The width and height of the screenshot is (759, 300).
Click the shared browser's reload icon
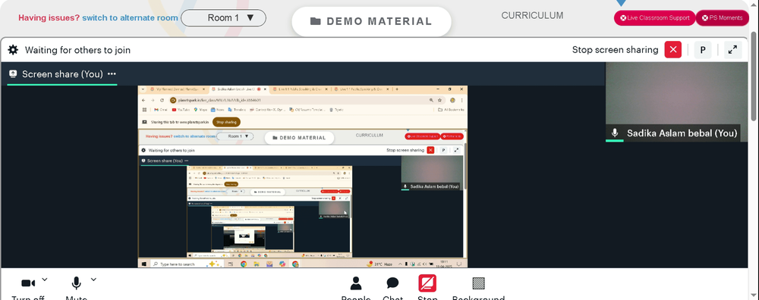pos(162,100)
